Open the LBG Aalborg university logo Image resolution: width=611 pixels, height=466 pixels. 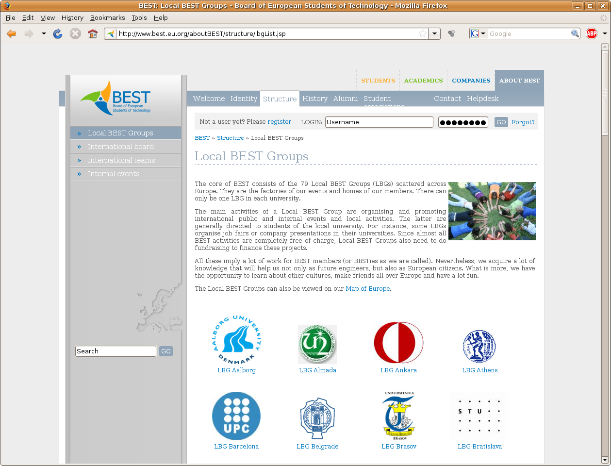coord(236,340)
